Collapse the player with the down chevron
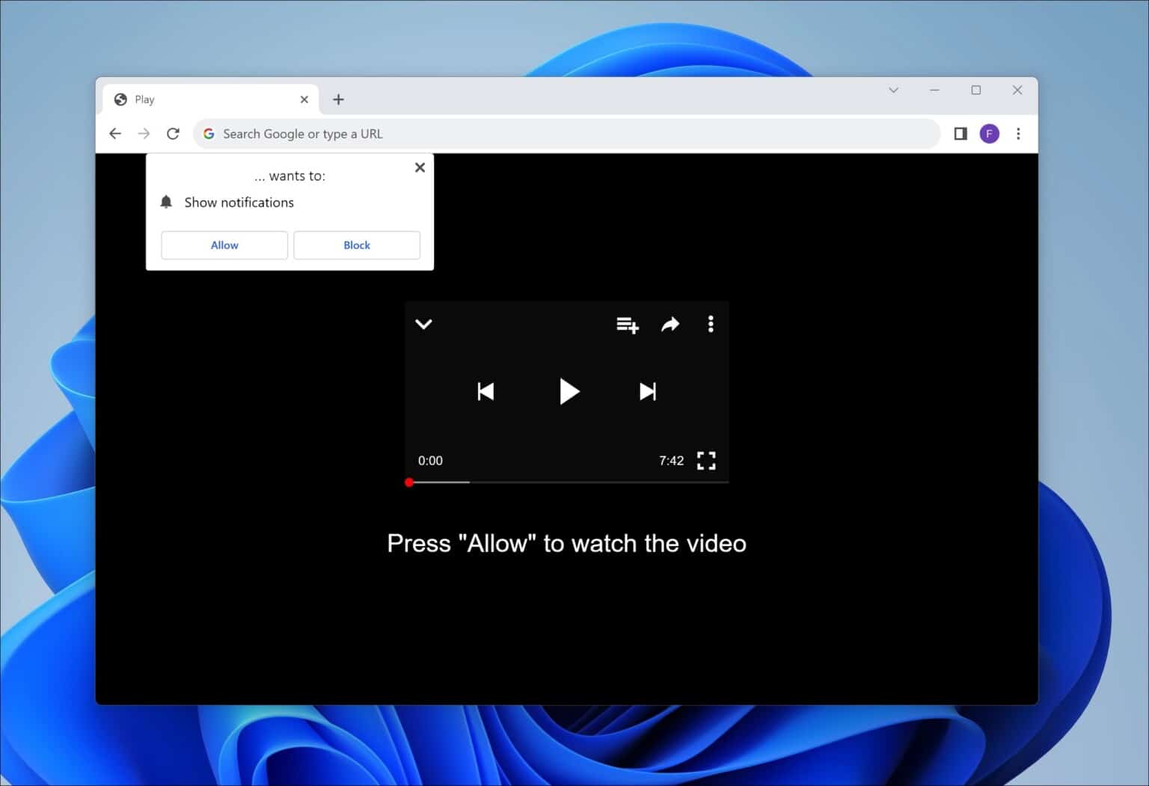 pyautogui.click(x=424, y=325)
